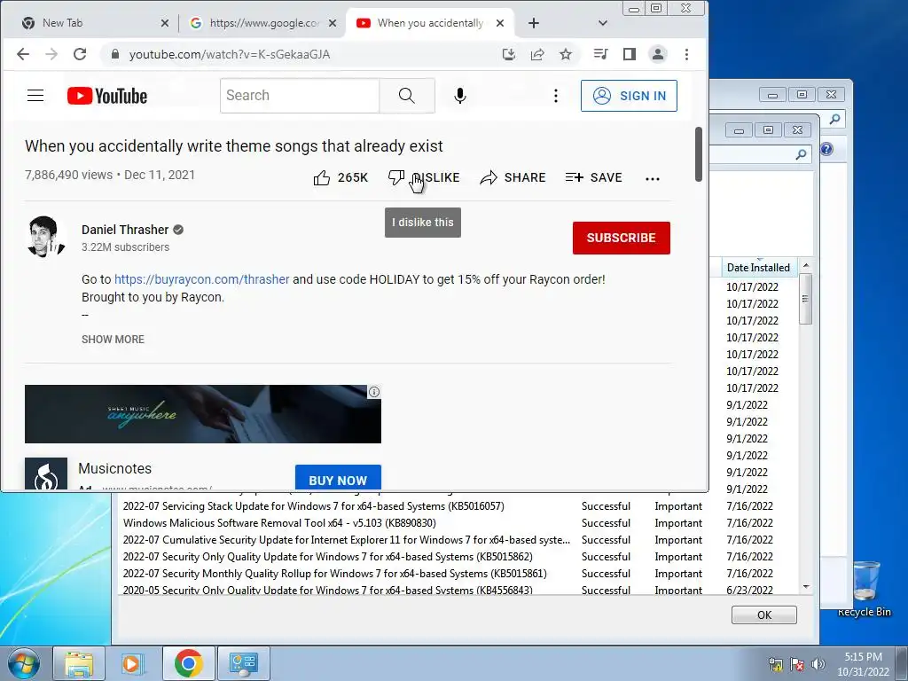Click the YouTube page vertical scrollbar
908x681 pixels.
(699, 153)
